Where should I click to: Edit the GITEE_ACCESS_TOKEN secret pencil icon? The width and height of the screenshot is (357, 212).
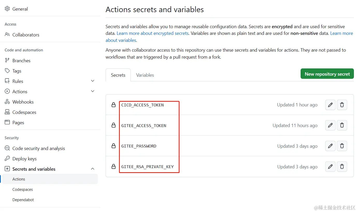pyautogui.click(x=330, y=125)
